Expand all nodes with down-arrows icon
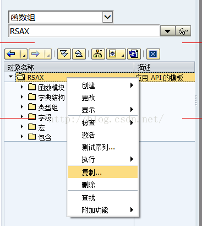The image size is (202, 226). (x=64, y=54)
